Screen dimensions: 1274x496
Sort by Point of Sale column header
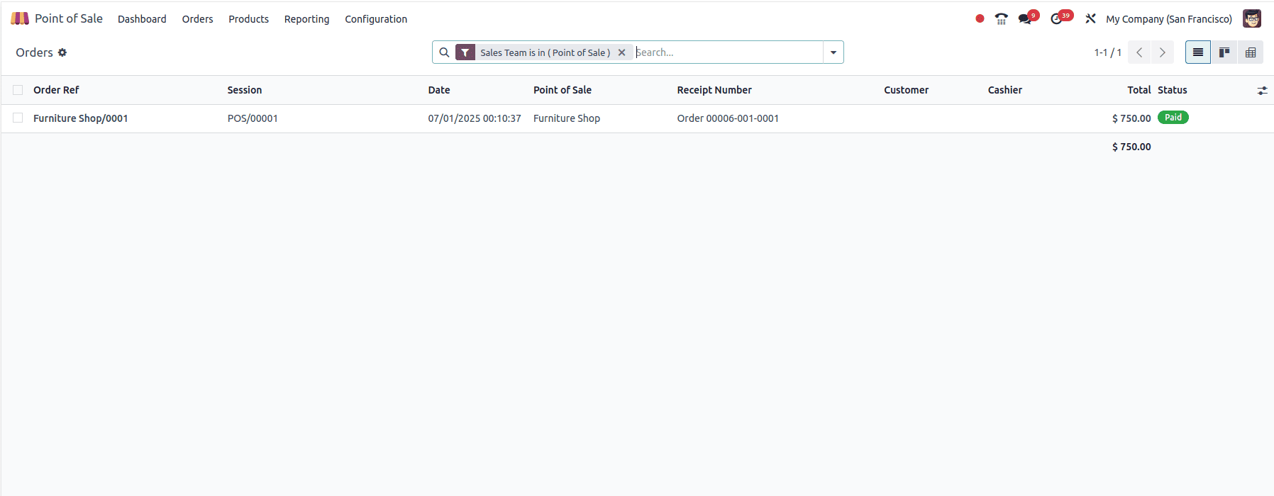(563, 90)
